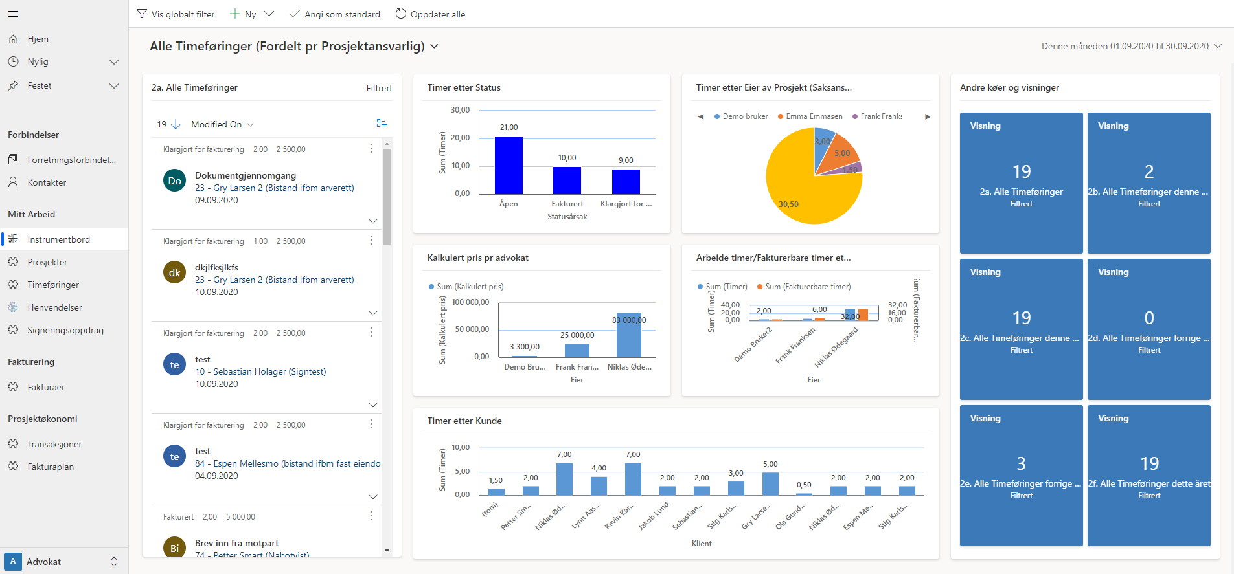The width and height of the screenshot is (1234, 574).
Task: Expand the dkjlfksjlkfs entry details
Action: (373, 313)
